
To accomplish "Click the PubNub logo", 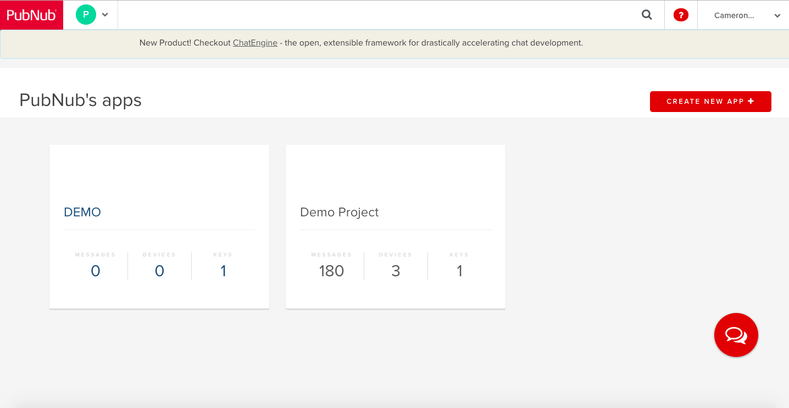I will [31, 15].
